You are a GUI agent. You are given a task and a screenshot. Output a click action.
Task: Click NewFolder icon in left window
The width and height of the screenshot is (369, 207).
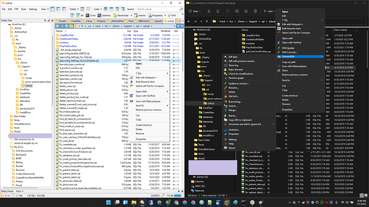pyautogui.click(x=121, y=15)
